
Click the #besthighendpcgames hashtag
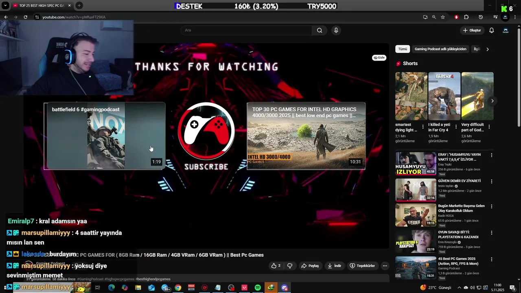pyautogui.click(x=153, y=279)
